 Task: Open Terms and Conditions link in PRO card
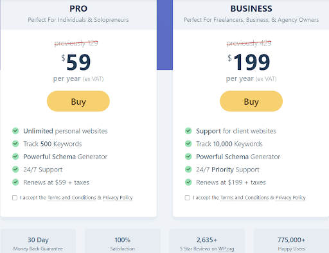point(71,197)
